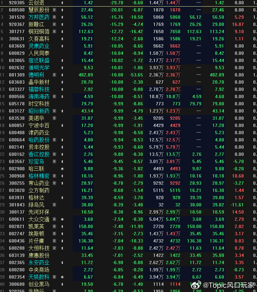Click the -11.99 change value for 凯莱英
The width and height of the screenshot is (257, 292).
(x=136, y=227)
